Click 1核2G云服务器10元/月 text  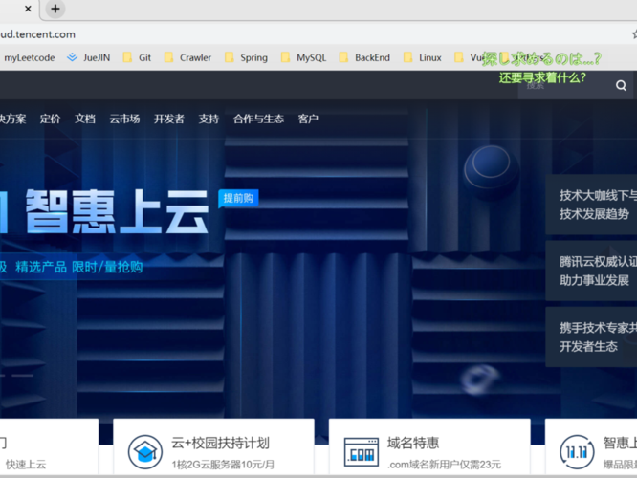(223, 465)
